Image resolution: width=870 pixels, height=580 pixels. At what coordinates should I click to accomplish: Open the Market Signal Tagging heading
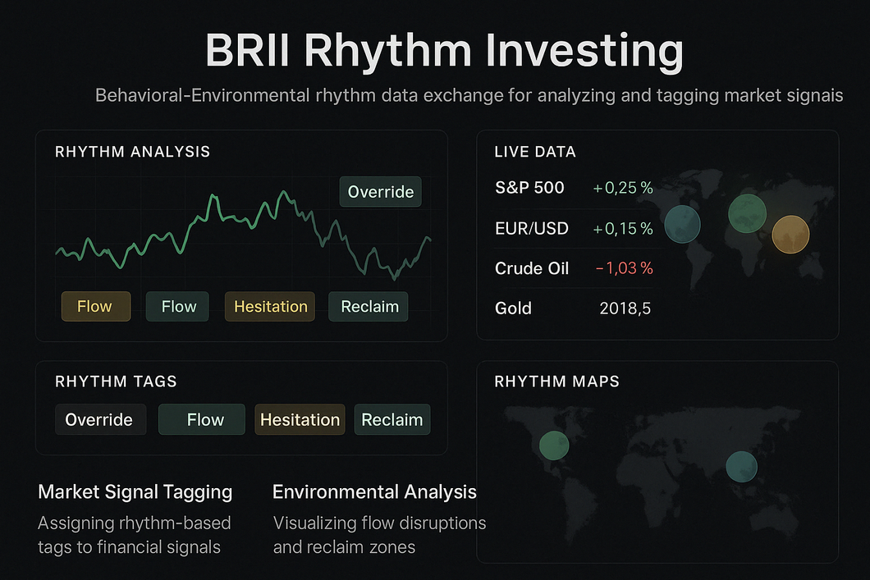tap(135, 492)
